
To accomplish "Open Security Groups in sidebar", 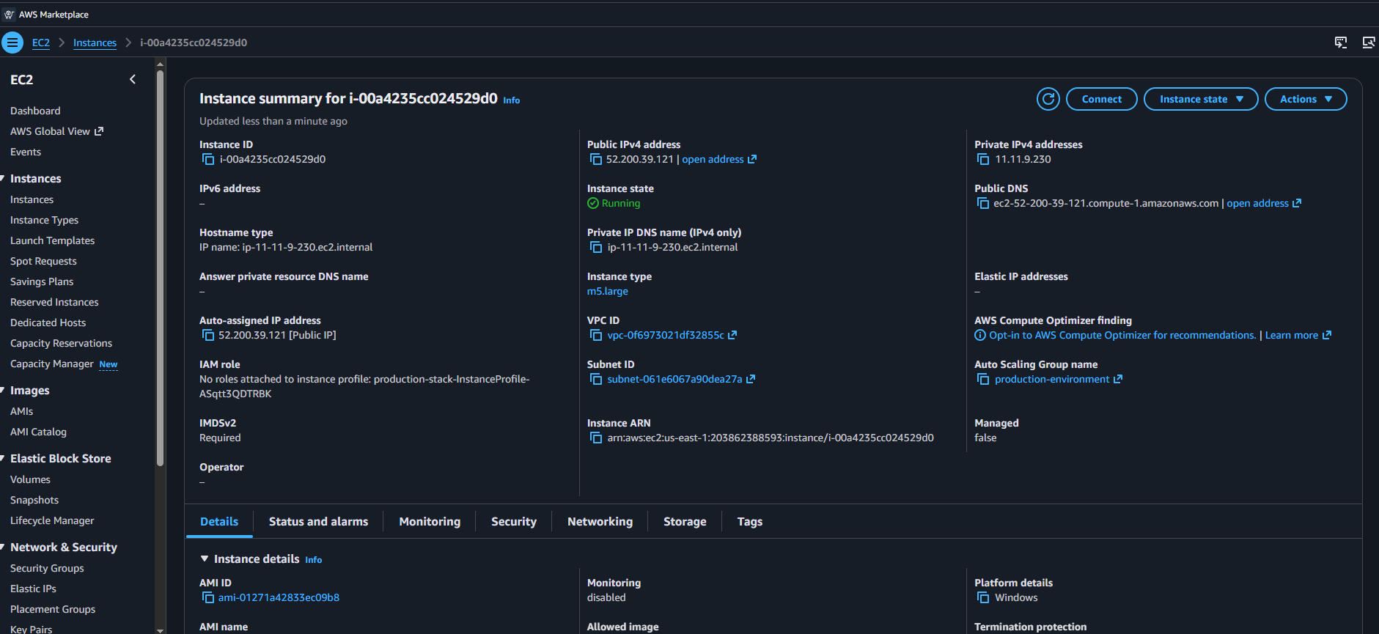I will [47, 568].
